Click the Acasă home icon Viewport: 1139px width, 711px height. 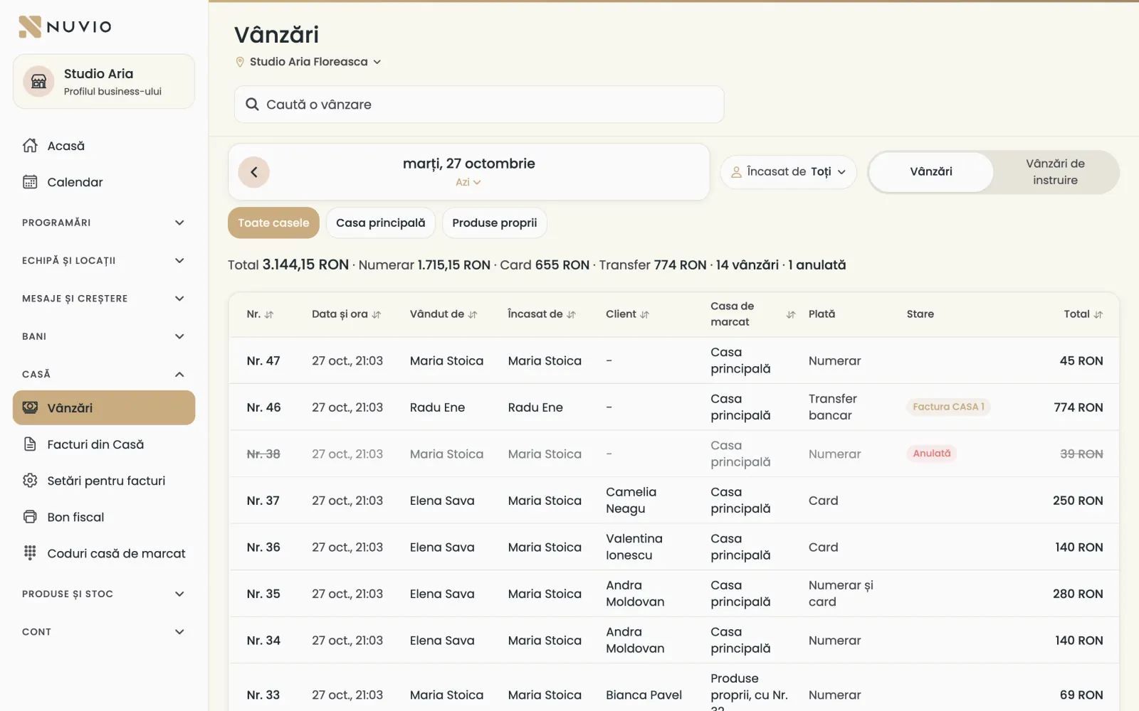pos(30,146)
